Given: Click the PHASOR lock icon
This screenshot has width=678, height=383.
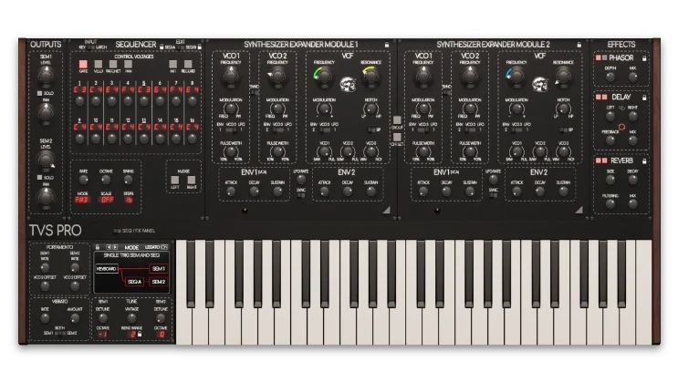Looking at the screenshot, I should (644, 58).
